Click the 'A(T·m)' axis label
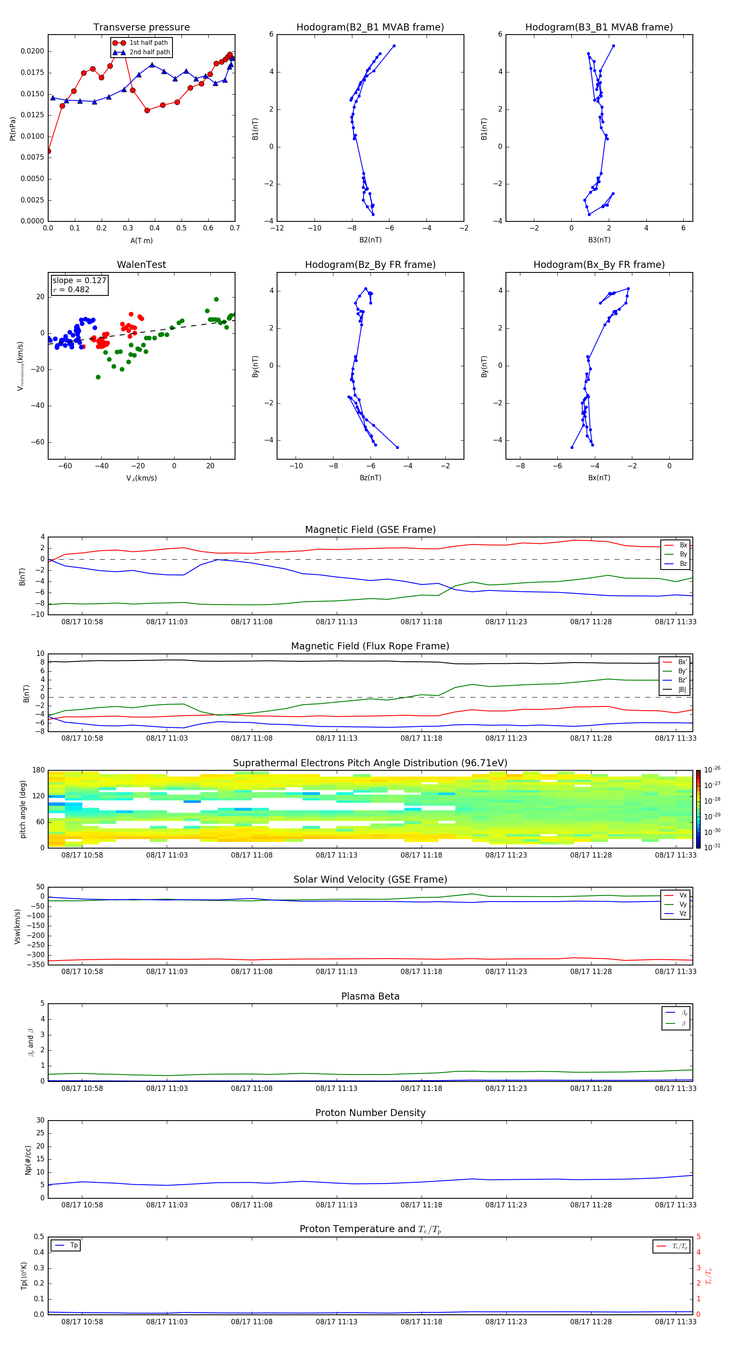Viewport: 741px width, 1358px height. [x=141, y=240]
